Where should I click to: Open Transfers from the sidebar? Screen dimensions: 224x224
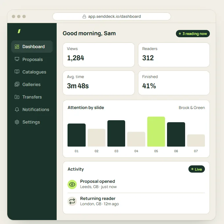coord(32,97)
